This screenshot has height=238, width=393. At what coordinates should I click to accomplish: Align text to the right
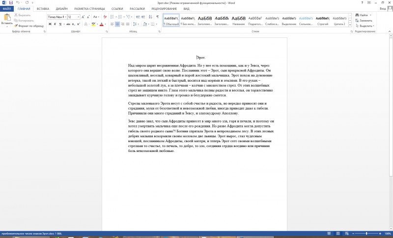click(122, 24)
